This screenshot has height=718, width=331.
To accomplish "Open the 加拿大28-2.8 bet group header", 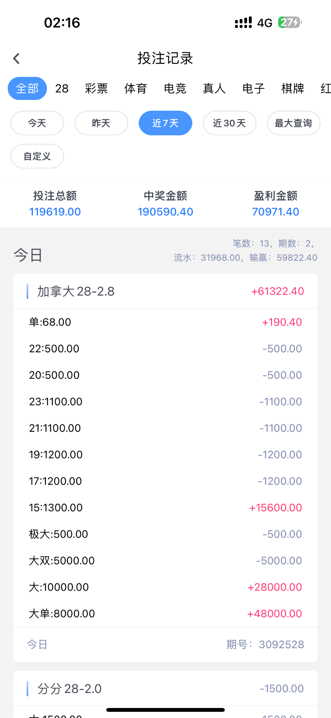I will (x=165, y=291).
